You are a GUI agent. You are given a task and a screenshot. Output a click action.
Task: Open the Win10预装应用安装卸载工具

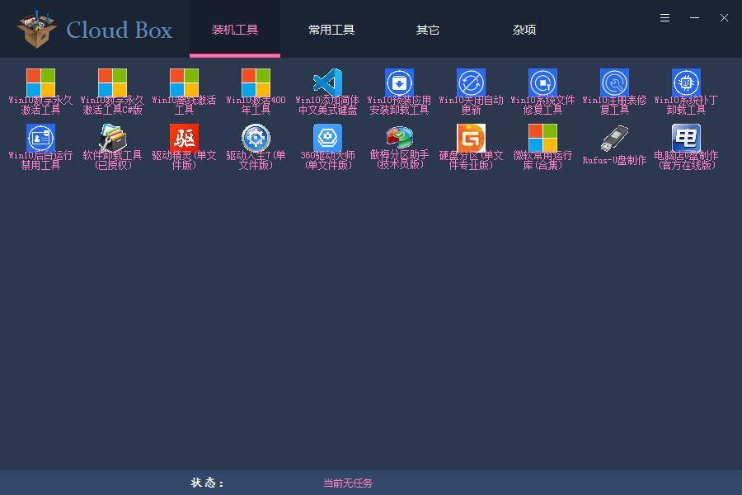pos(399,87)
